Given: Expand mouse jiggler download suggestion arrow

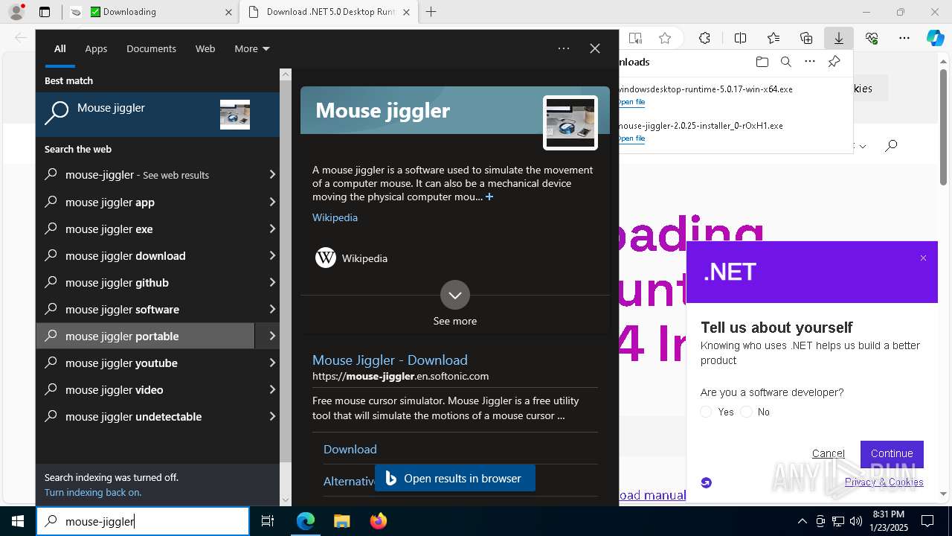Looking at the screenshot, I should pyautogui.click(x=272, y=255).
